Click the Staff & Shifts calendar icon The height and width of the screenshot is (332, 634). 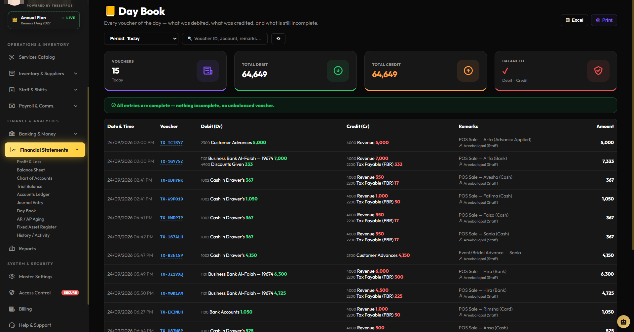coord(12,90)
